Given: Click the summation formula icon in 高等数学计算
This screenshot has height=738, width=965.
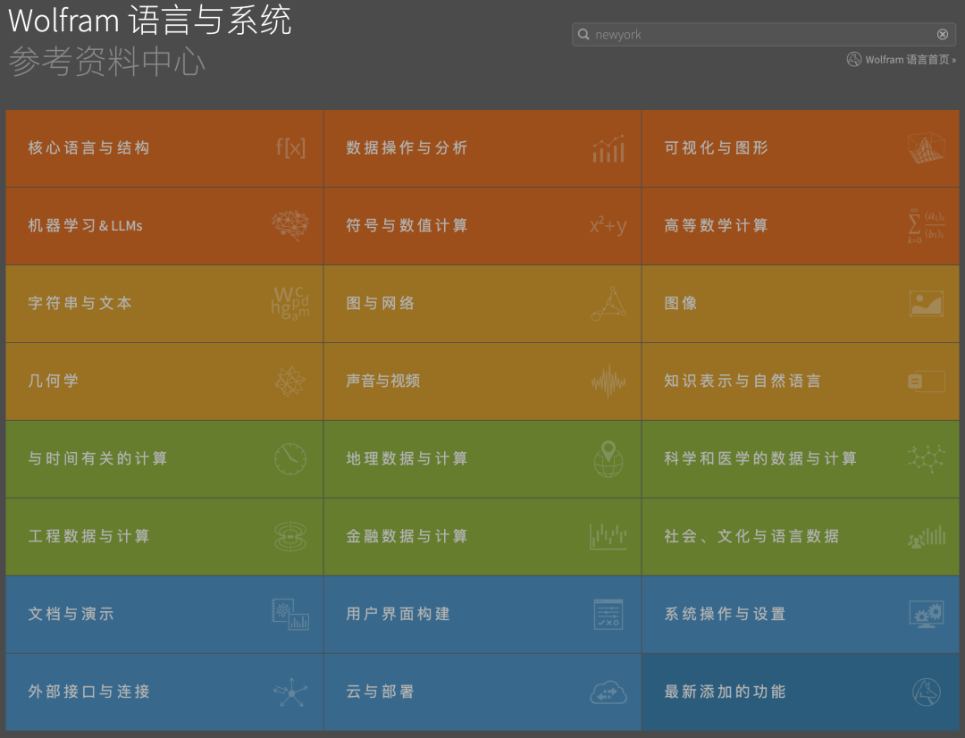Looking at the screenshot, I should 927,226.
